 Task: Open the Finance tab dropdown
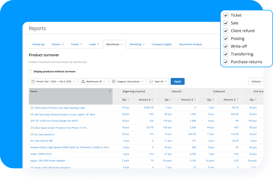[x=58, y=44]
